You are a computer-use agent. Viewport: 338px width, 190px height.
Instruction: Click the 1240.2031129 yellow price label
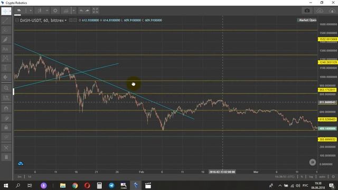click(327, 62)
